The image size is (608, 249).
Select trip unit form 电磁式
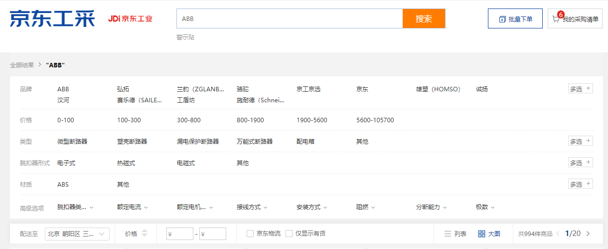186,163
